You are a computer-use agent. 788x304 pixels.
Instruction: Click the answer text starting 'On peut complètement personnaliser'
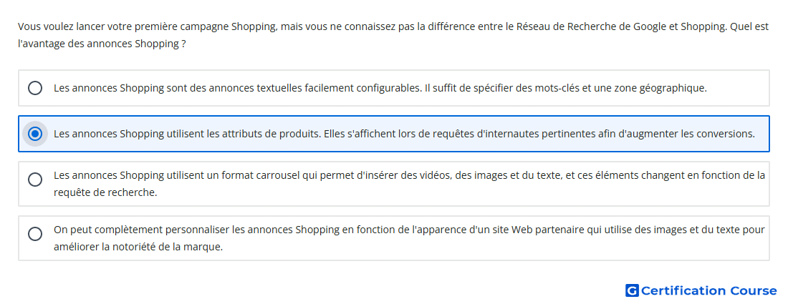coord(143,230)
